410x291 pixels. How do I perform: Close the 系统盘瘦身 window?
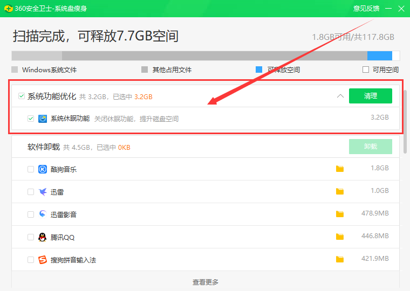(401, 9)
